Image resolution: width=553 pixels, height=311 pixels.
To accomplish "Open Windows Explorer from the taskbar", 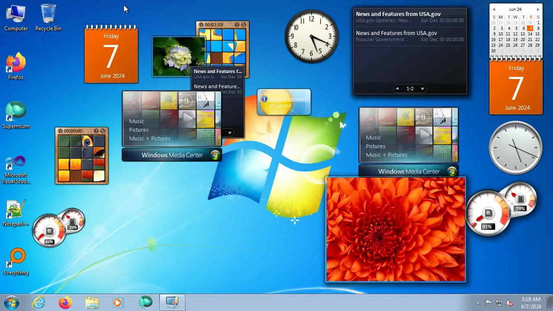I will point(92,302).
